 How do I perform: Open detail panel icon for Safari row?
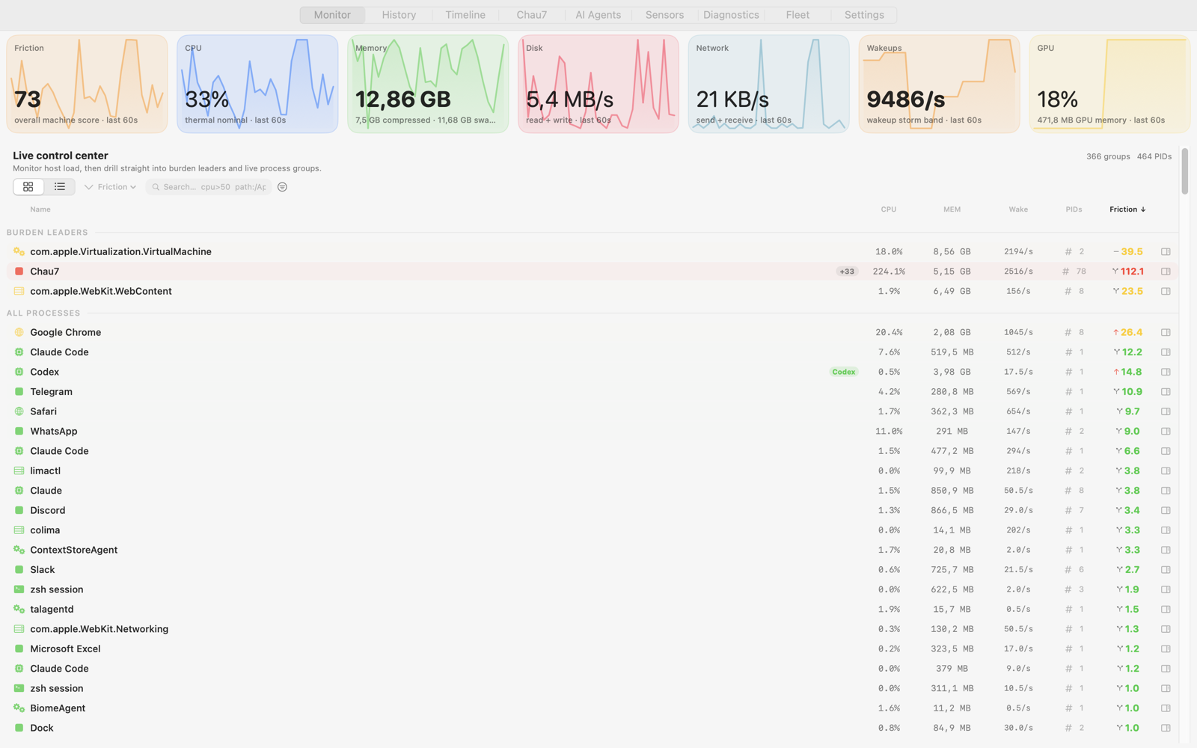pos(1166,411)
